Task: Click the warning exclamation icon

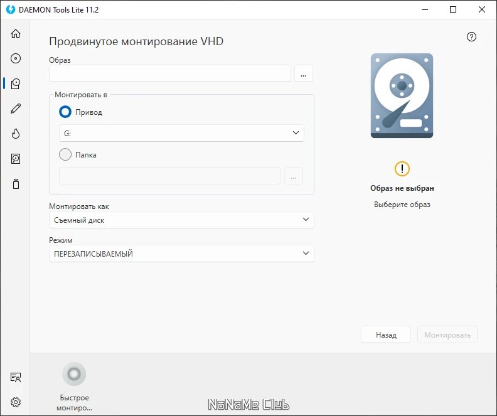Action: click(402, 169)
